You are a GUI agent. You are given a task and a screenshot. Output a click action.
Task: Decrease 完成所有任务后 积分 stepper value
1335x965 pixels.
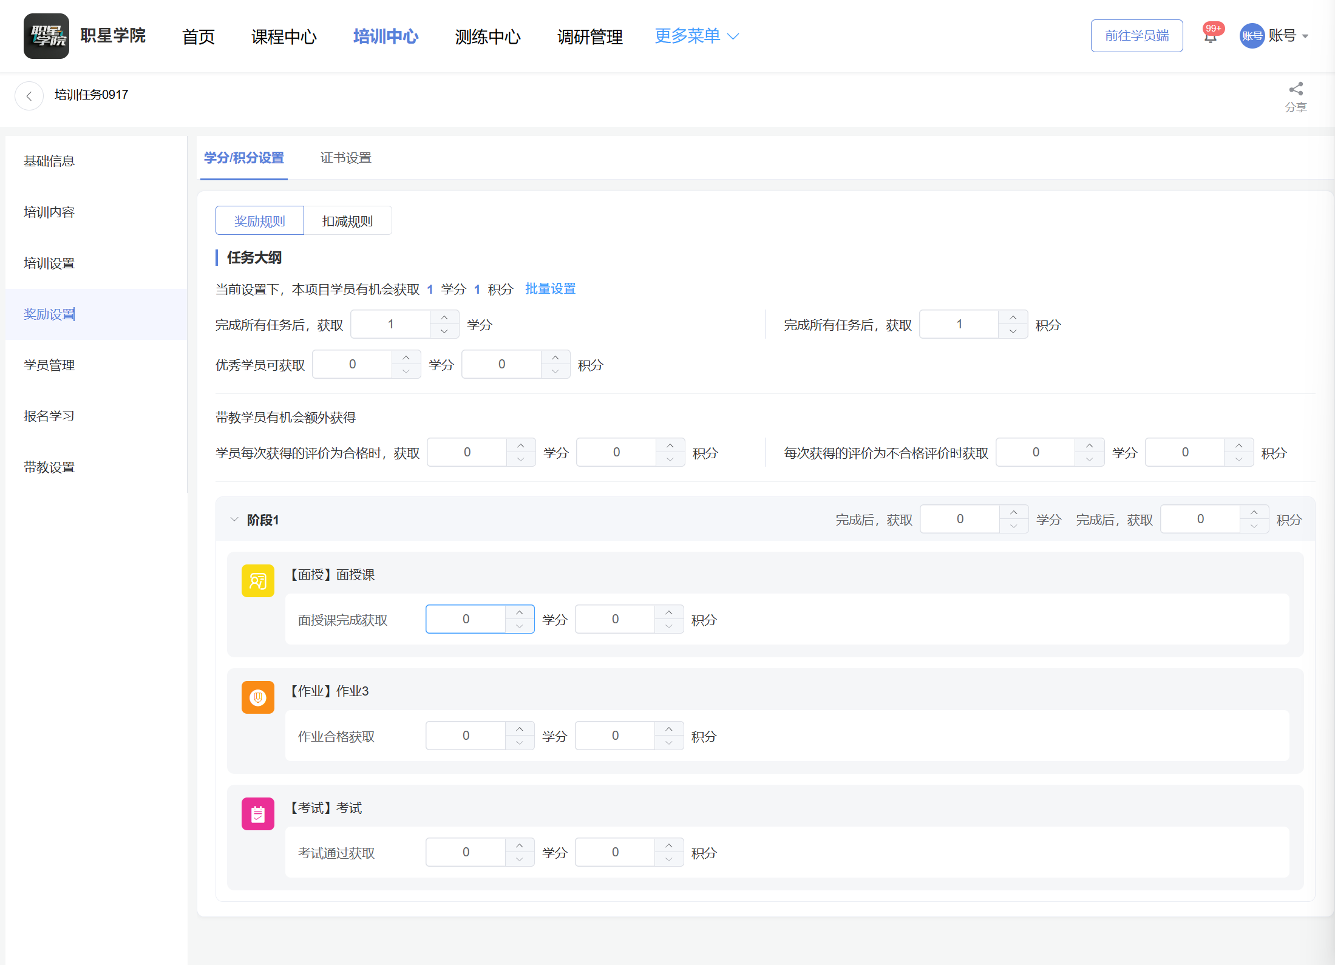click(x=1013, y=331)
